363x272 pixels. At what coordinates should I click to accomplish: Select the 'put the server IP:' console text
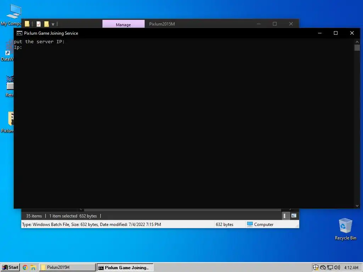click(39, 42)
